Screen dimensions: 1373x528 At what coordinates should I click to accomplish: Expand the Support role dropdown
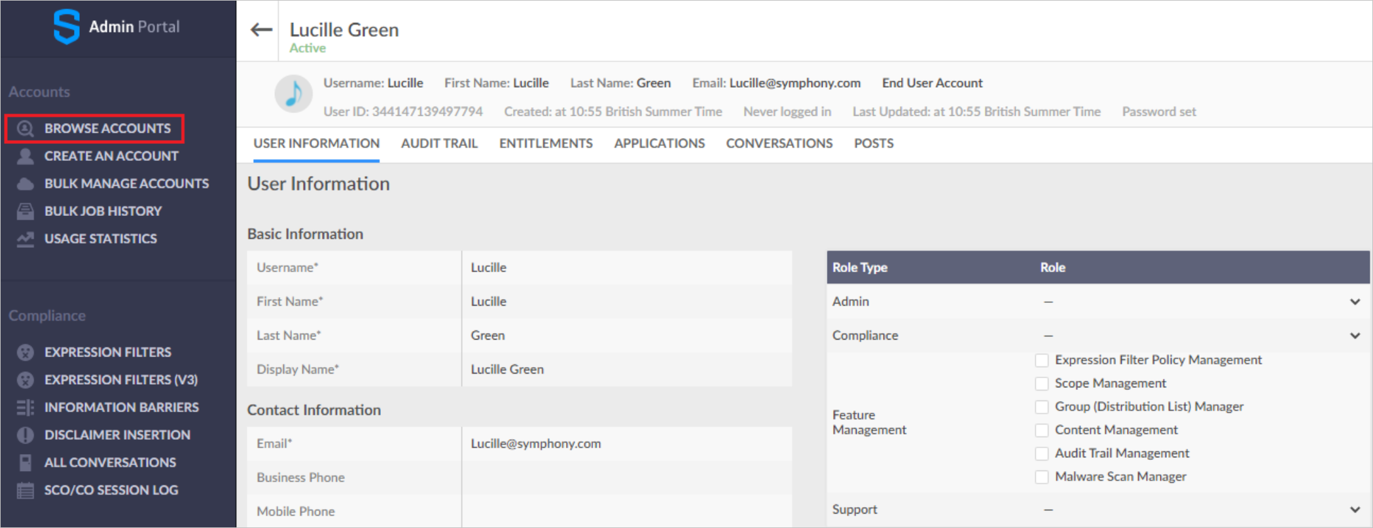(x=1354, y=510)
